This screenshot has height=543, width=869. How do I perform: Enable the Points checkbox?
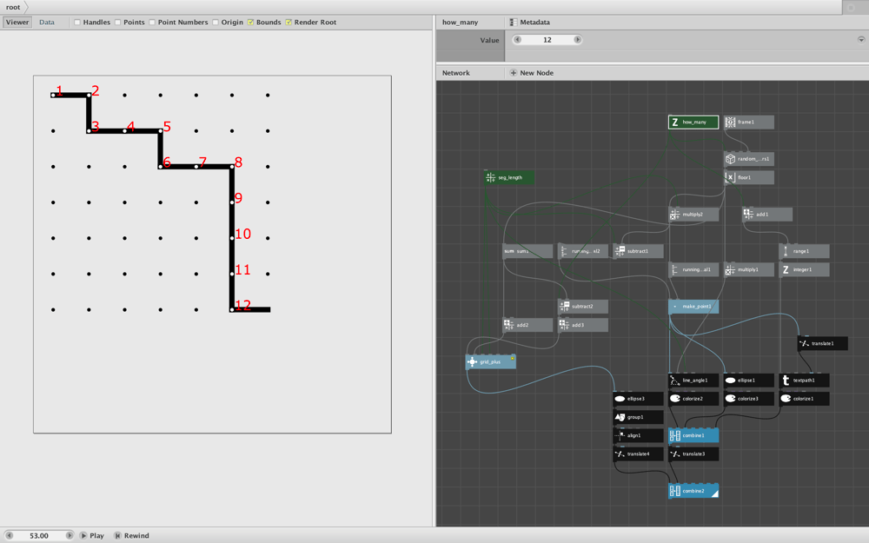tap(117, 23)
